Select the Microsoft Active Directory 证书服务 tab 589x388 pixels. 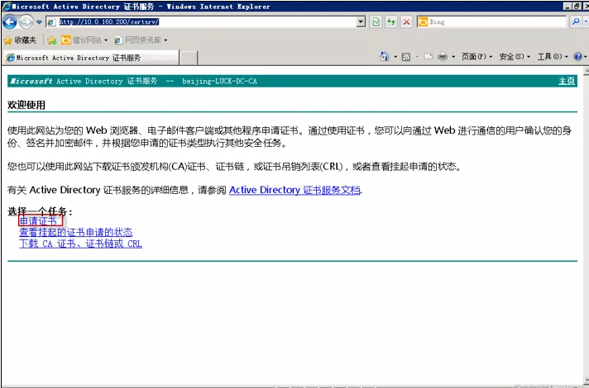tap(91, 58)
